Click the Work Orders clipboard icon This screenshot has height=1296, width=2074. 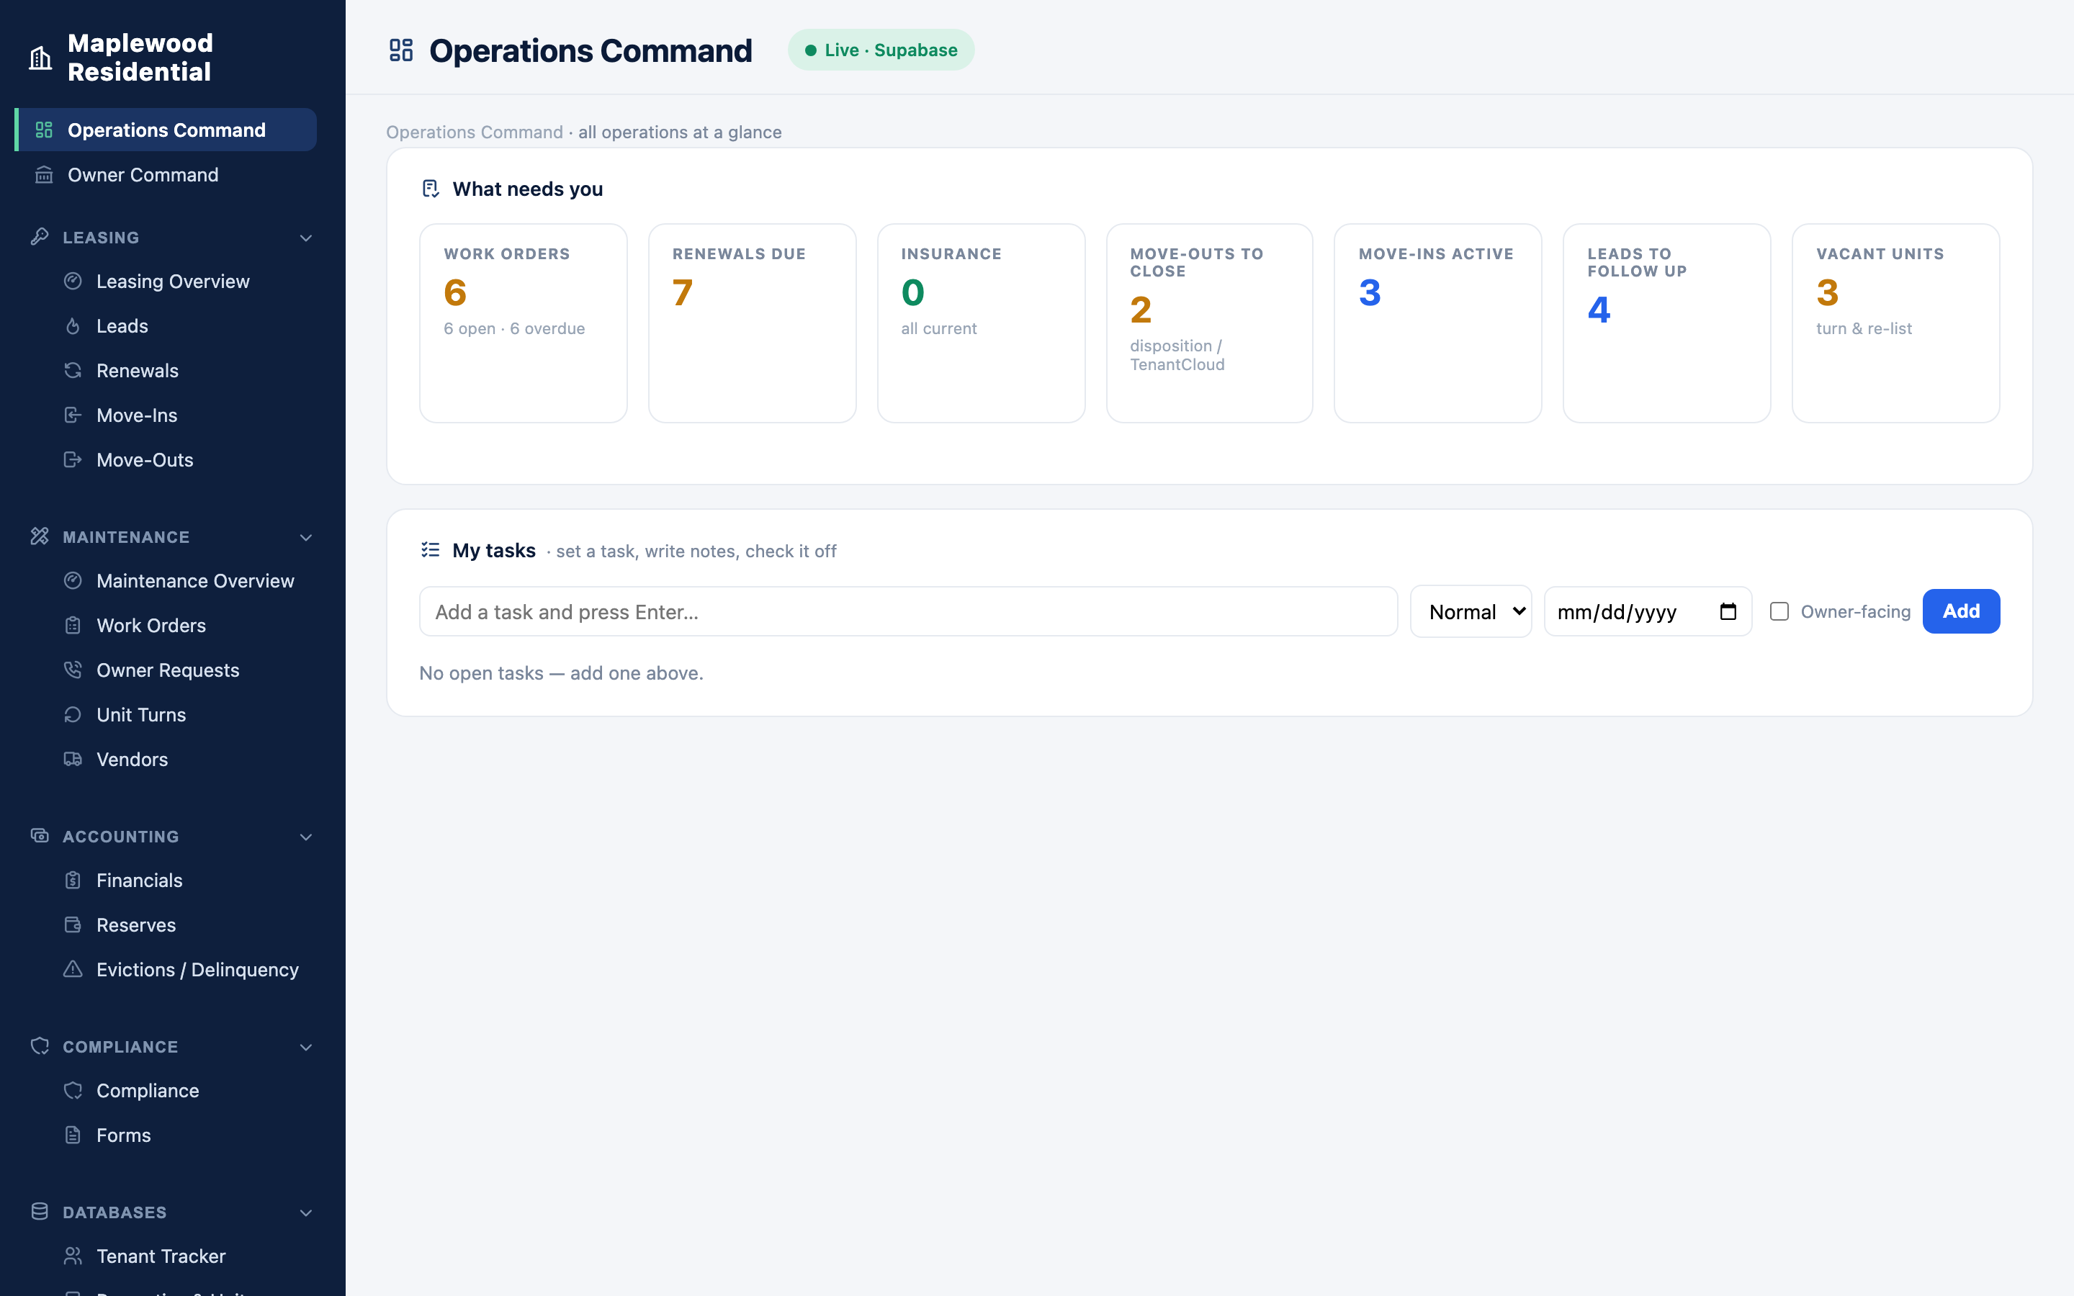click(73, 625)
